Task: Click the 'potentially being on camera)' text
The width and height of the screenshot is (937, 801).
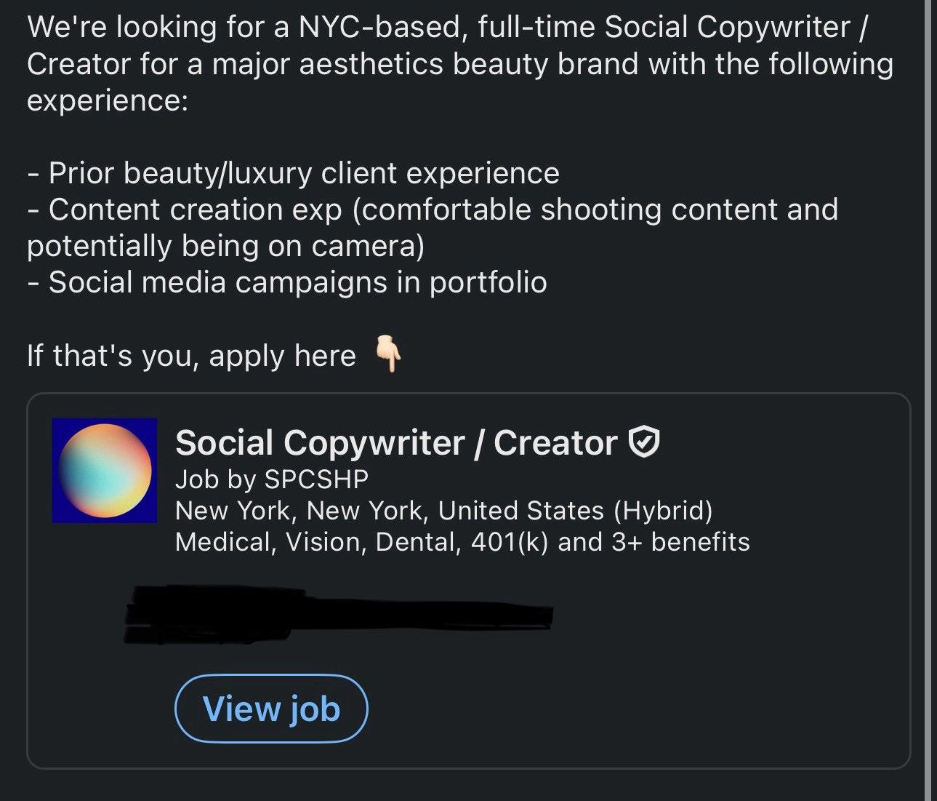Action: click(225, 246)
